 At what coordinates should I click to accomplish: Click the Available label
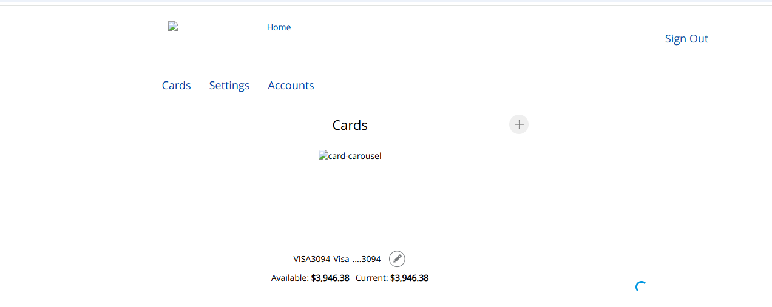click(x=290, y=278)
